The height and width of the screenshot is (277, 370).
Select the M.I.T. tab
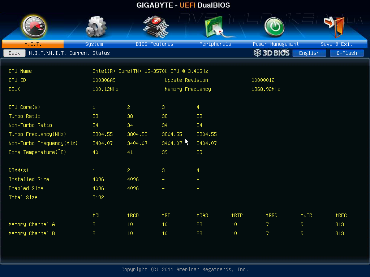(33, 44)
